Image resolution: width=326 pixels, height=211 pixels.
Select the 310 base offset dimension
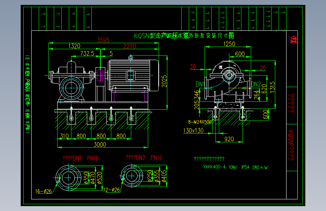pyautogui.click(x=64, y=136)
